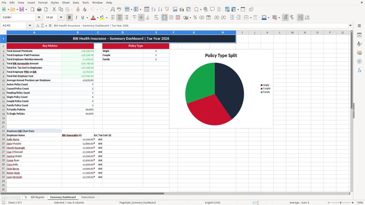Open the Borders dropdown arrow
This screenshot has width=365, height=205.
coord(250,18)
